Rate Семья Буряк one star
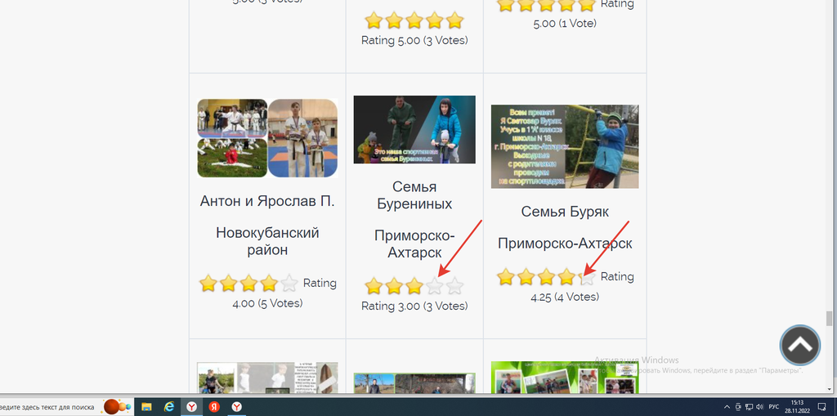Image resolution: width=837 pixels, height=416 pixels. pos(505,276)
